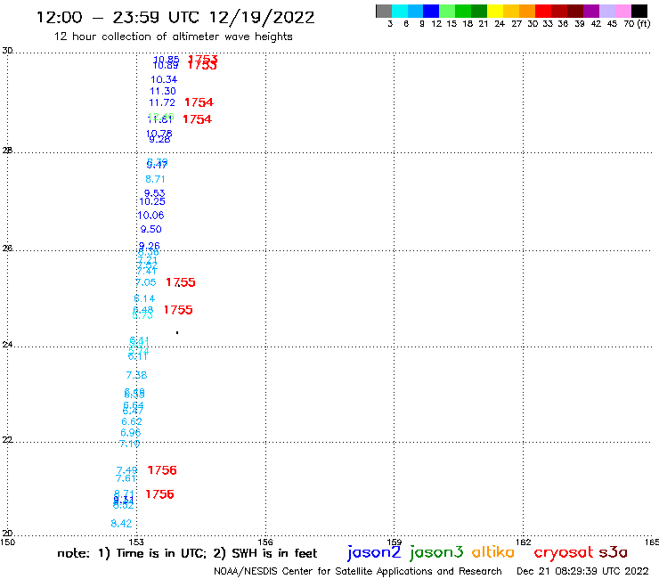
Task: Click the latitude axis label 20
Action: [7, 534]
